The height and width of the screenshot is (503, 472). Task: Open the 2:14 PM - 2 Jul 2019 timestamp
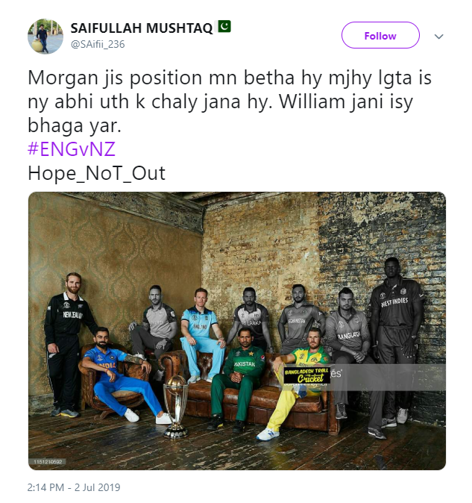coord(74,487)
